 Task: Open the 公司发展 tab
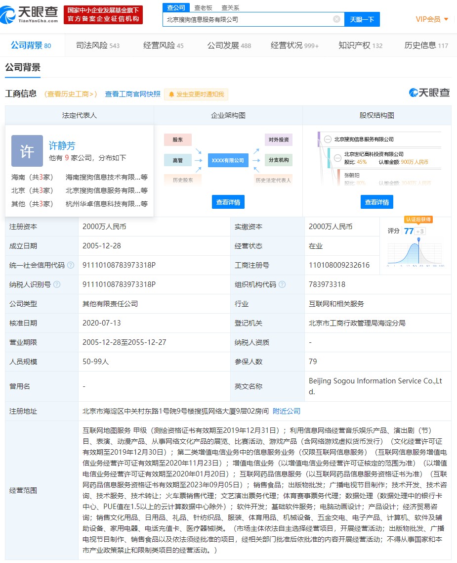pos(229,45)
